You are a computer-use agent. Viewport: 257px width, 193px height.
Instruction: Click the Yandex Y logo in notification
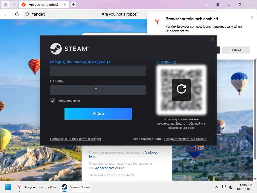tap(157, 22)
